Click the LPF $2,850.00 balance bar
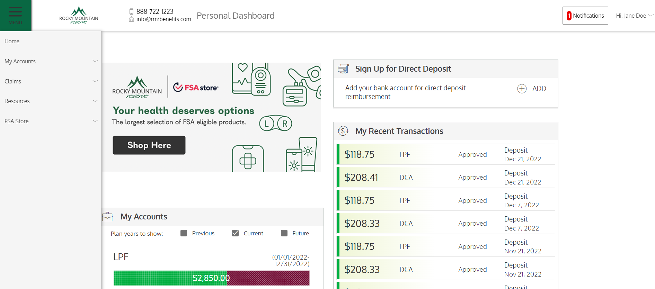655x289 pixels. (211, 278)
